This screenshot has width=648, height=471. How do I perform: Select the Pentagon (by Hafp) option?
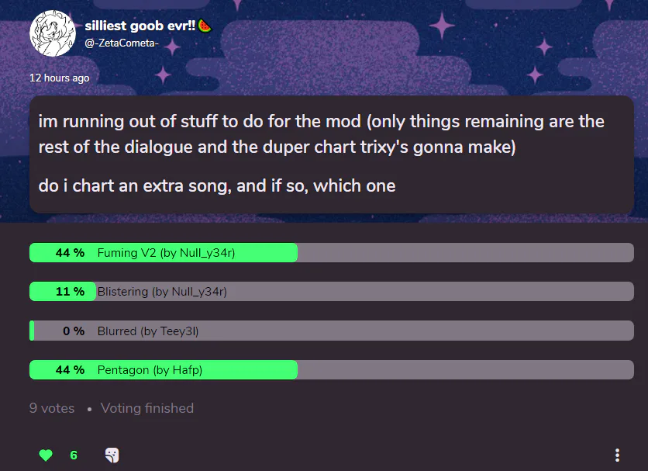point(332,369)
